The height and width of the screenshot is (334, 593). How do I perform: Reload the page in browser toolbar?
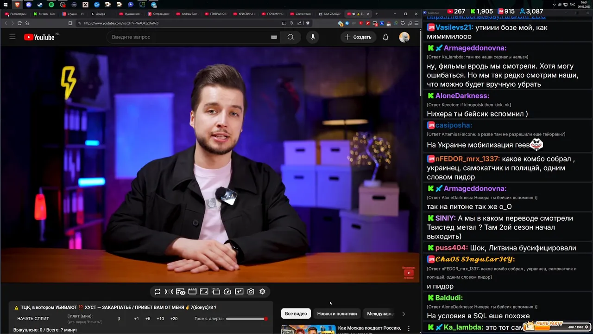pyautogui.click(x=19, y=23)
